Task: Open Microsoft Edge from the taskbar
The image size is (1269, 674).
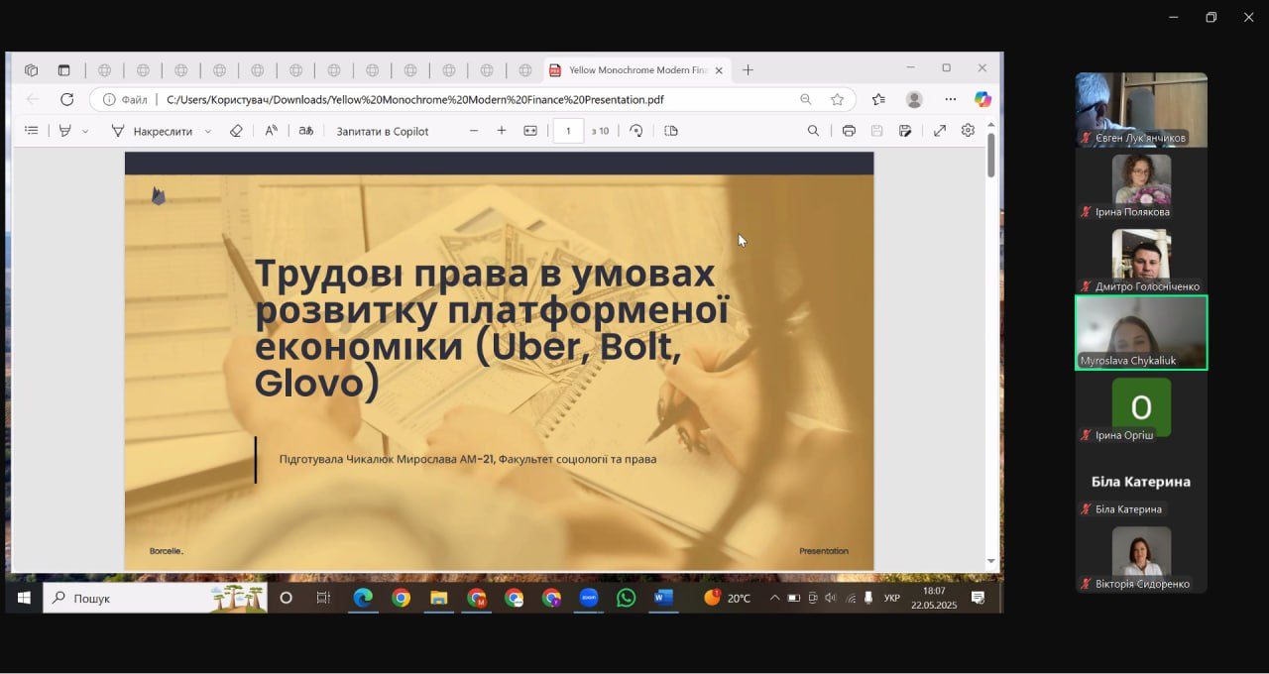Action: tap(363, 598)
